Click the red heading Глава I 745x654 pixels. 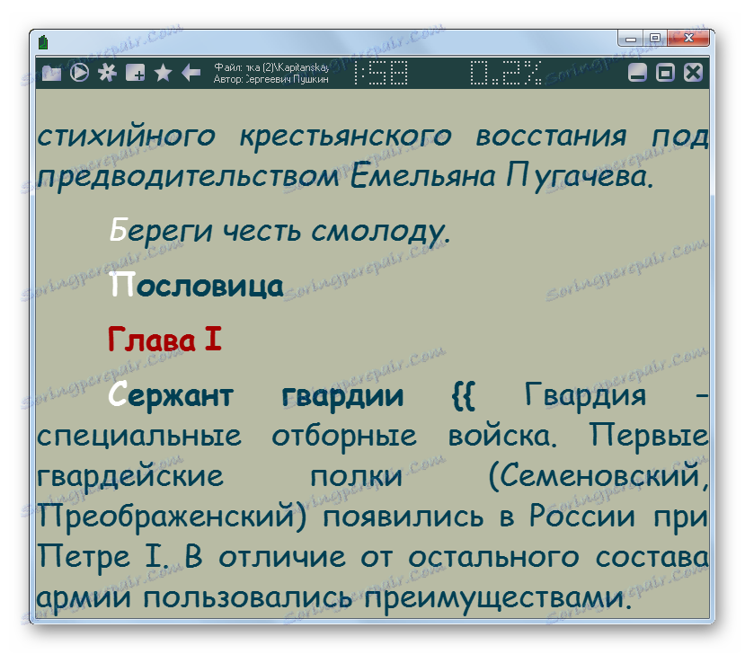point(164,340)
